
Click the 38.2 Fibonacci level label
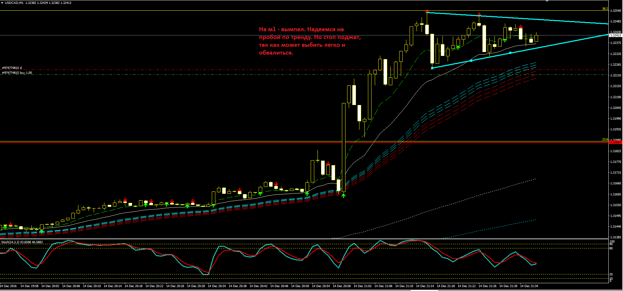605,9
